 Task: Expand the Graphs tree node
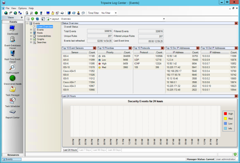click(x=31, y=39)
